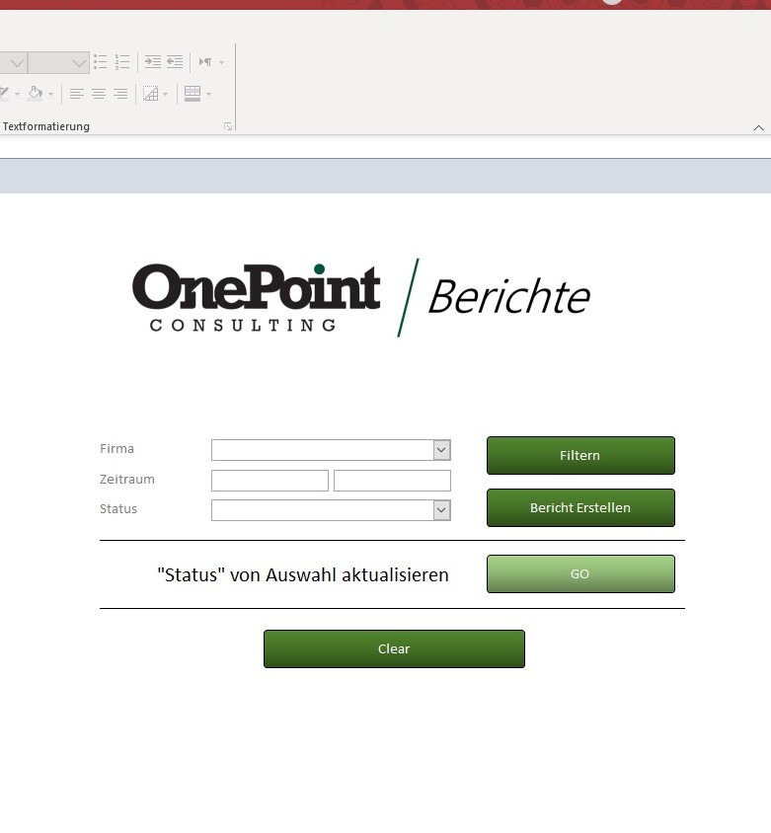The width and height of the screenshot is (771, 833).
Task: Open Textformatierung dialog launcher
Action: pyautogui.click(x=228, y=126)
